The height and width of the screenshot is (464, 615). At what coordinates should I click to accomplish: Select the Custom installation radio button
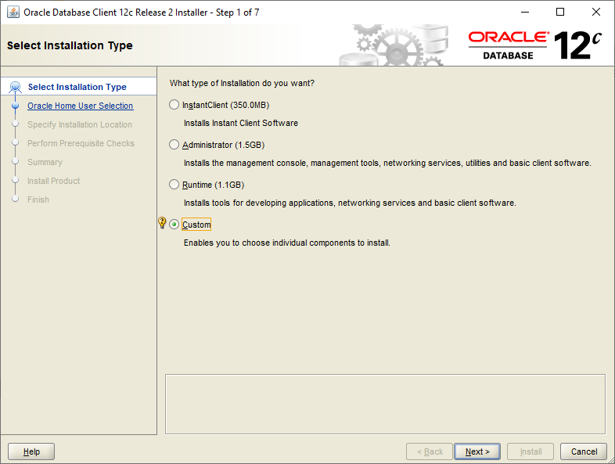point(174,225)
